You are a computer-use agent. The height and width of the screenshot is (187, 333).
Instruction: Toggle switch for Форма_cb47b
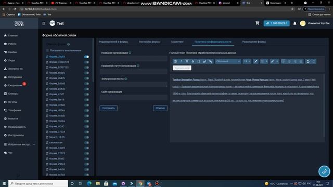pyautogui.click(x=86, y=78)
